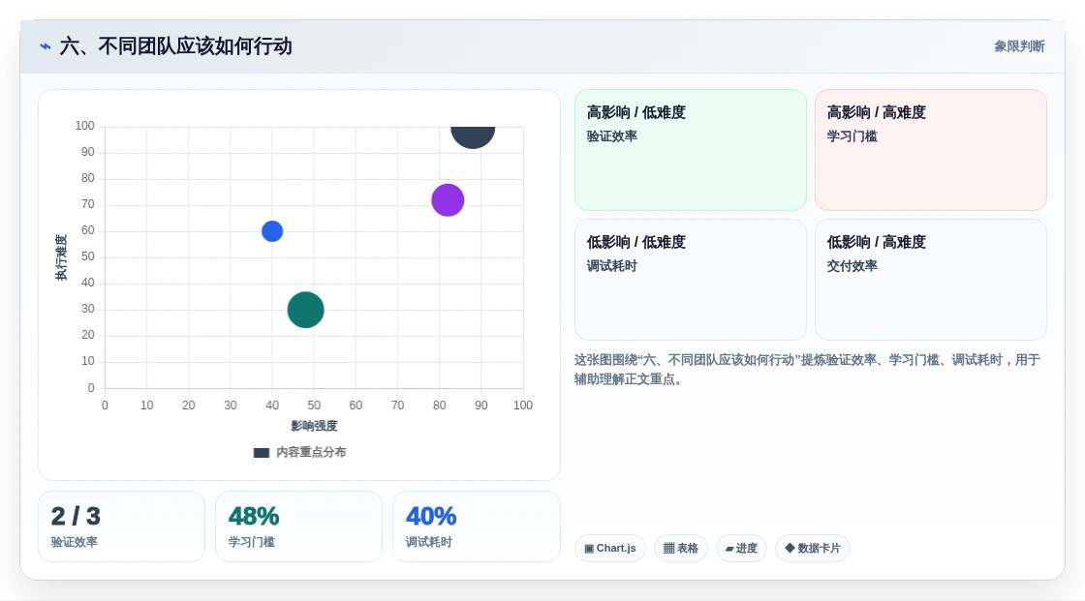Click the 表格 tag chip

pos(681,549)
